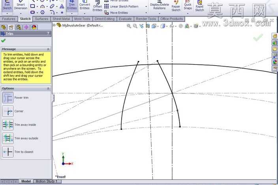278x185 pixels.
Task: Open the Render Tools tab
Action: 146,19
